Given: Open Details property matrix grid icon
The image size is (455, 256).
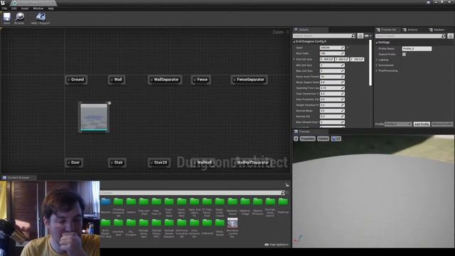Looking at the screenshot, I should pos(360,36).
